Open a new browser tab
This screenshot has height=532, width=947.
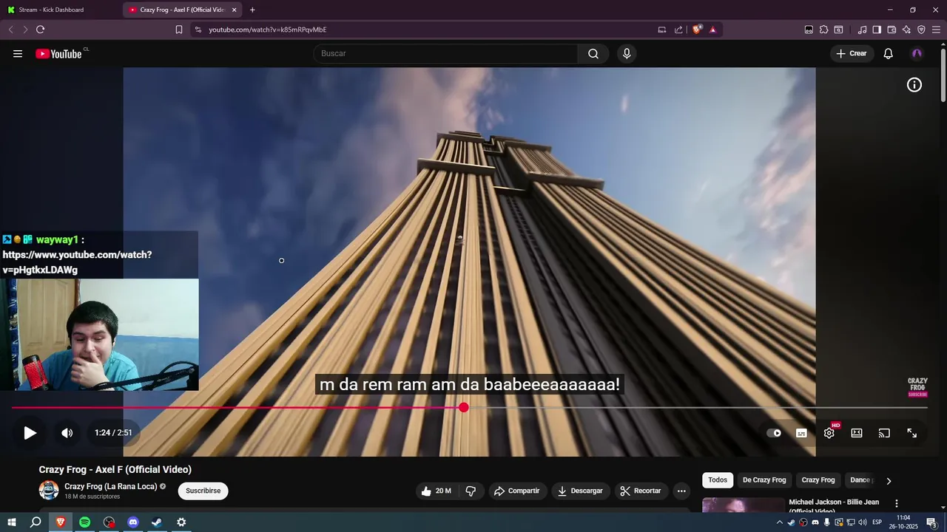point(252,10)
